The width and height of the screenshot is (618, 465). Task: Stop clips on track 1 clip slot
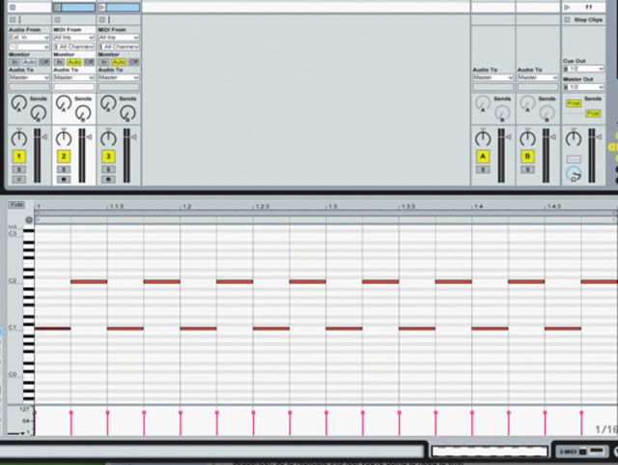coord(13,7)
